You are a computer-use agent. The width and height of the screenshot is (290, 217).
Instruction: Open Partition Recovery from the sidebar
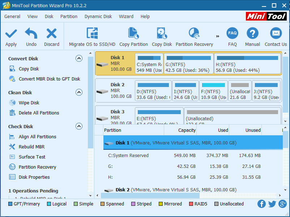37,167
